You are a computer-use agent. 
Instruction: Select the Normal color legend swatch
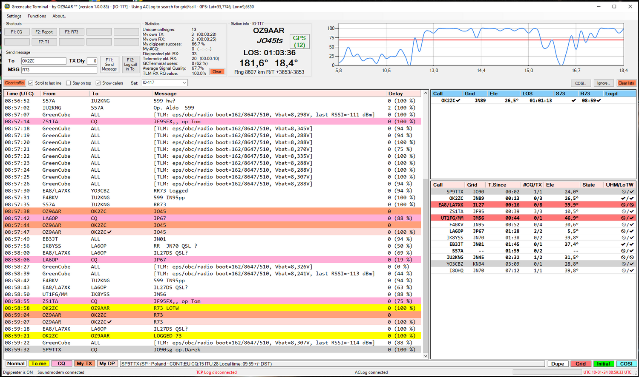[x=16, y=363]
